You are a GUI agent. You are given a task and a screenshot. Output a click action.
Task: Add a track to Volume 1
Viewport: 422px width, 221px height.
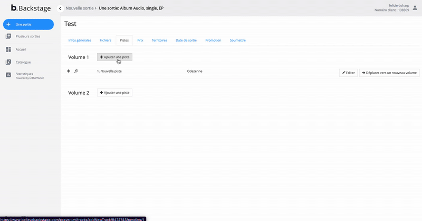[x=114, y=57]
